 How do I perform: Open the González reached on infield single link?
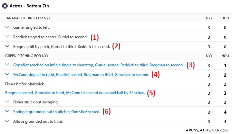pos(98,65)
